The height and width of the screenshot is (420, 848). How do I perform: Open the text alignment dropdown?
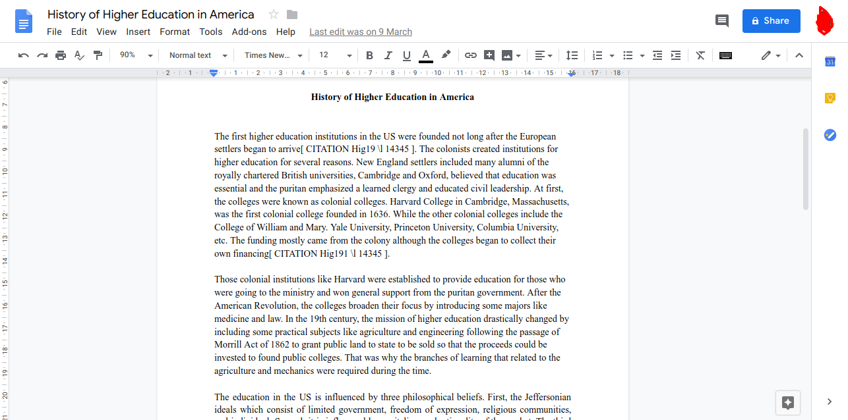coord(543,55)
